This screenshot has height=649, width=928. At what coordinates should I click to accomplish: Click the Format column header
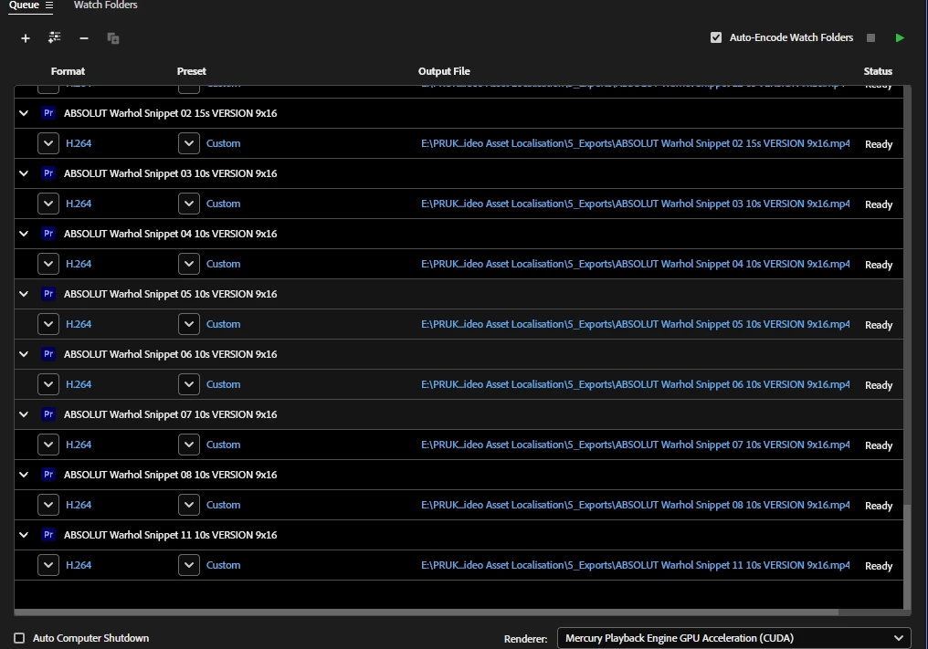point(68,71)
